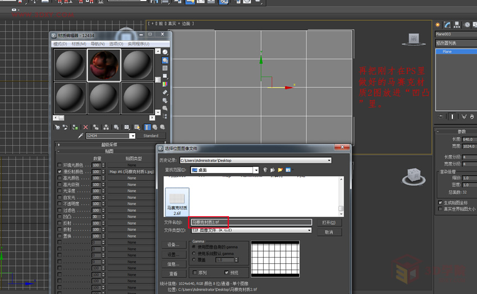Enable the 序列 sequence checkbox
477x294 pixels.
tap(195, 272)
